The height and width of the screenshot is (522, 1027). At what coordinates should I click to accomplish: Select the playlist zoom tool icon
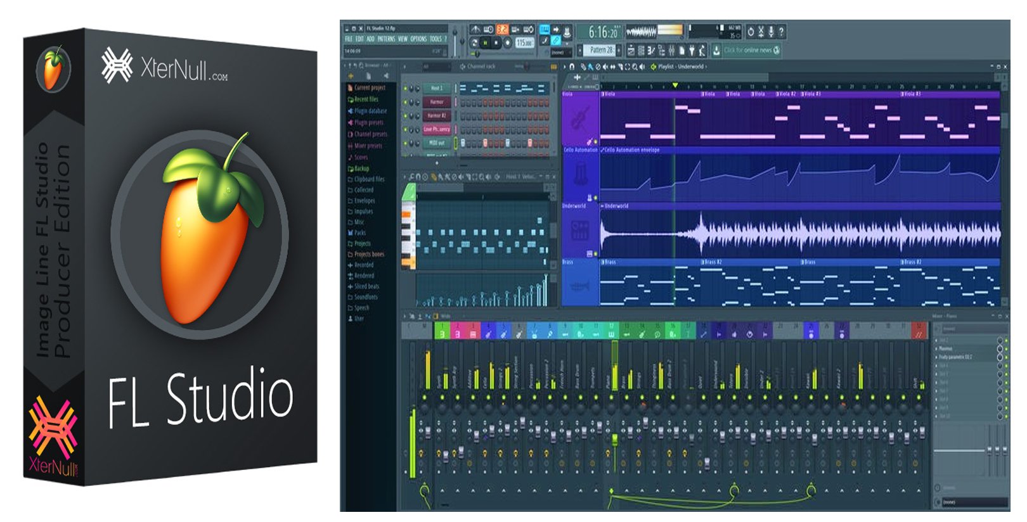point(635,66)
